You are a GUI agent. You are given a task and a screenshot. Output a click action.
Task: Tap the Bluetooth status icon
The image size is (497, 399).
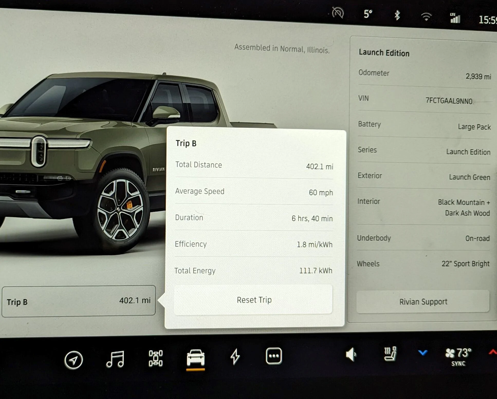[397, 15]
